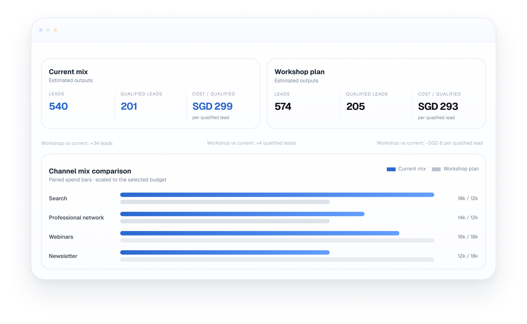Click the 574 workshop leads value
The image size is (527, 324).
click(x=283, y=107)
